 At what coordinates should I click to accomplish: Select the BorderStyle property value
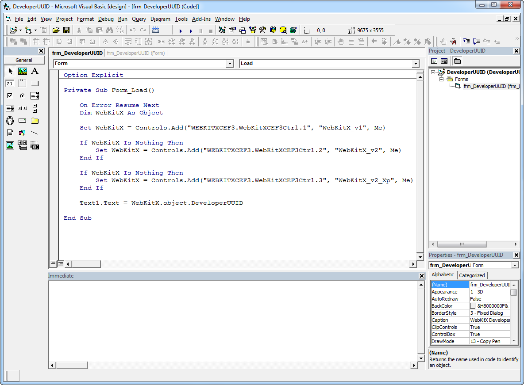pos(490,313)
